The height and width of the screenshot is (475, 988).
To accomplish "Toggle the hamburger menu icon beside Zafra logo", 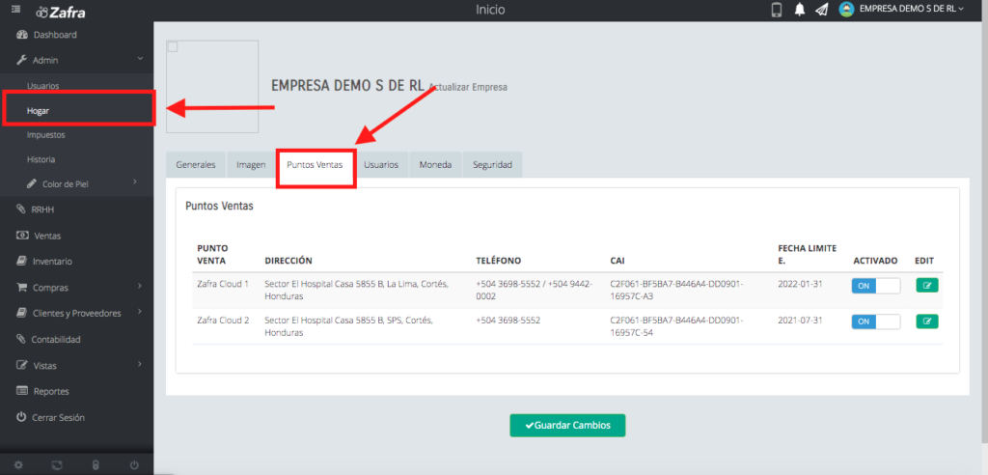I will tap(15, 10).
